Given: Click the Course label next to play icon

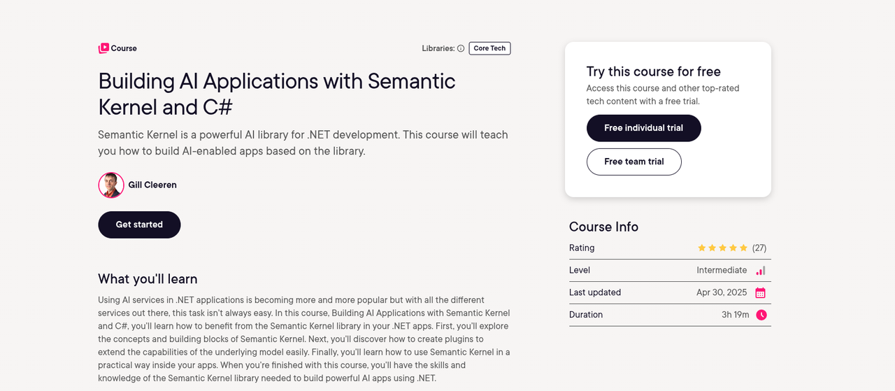Looking at the screenshot, I should pyautogui.click(x=124, y=48).
